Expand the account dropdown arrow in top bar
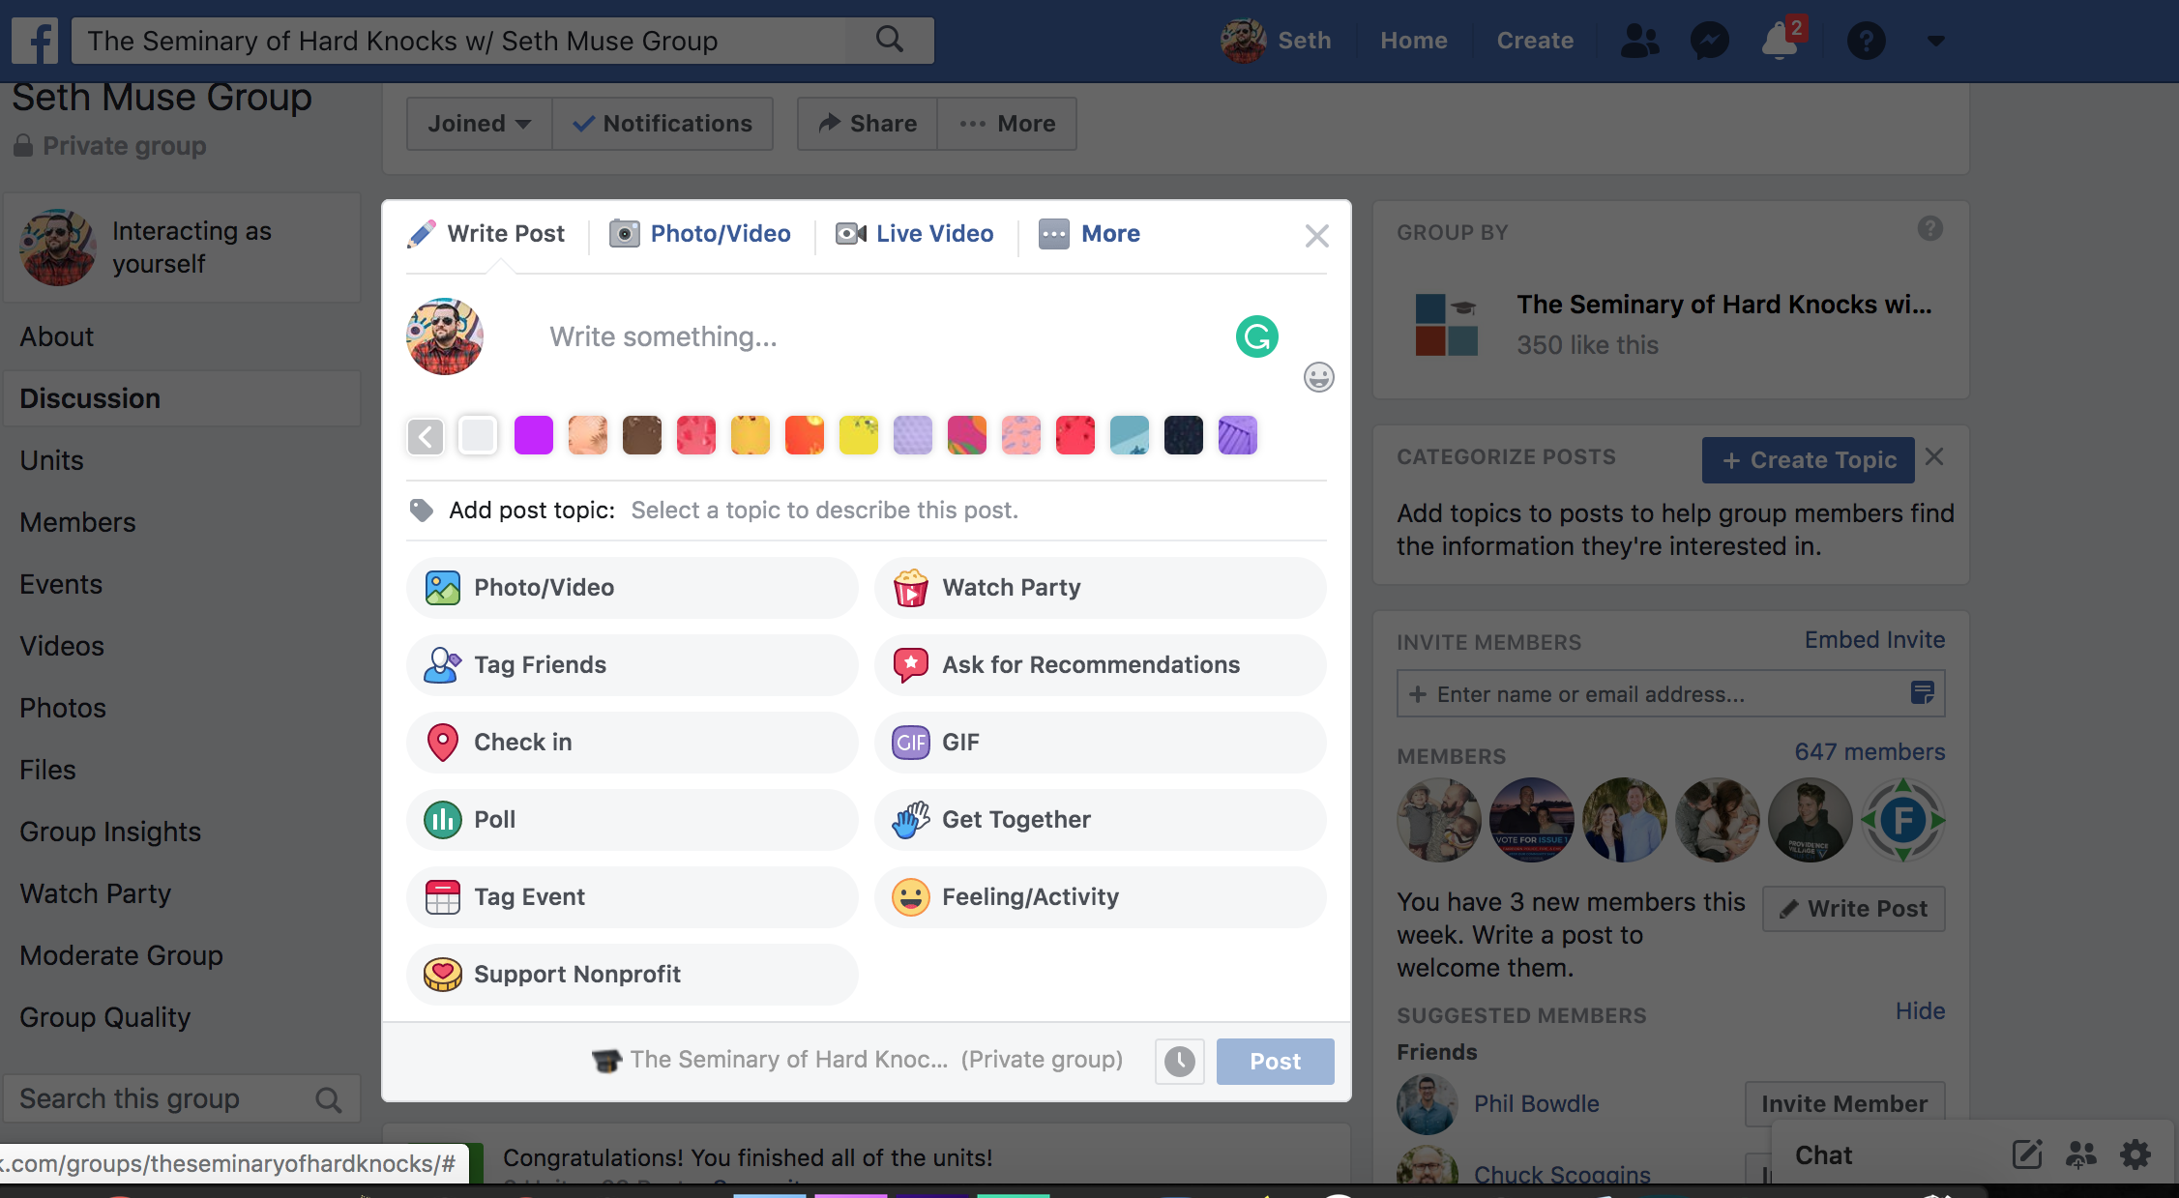2179x1198 pixels. pos(1935,41)
